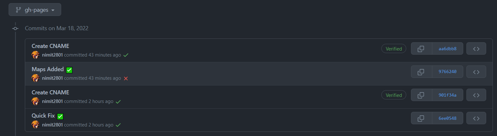
Task: Copy full SHA for commit 901f34a
Action: 421,95
